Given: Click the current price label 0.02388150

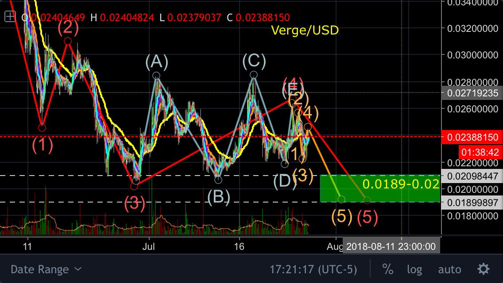Looking at the screenshot, I should 472,137.
